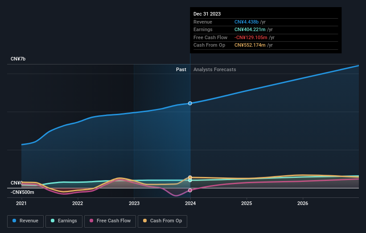Screen dimensions: 366x233
Task: Toggle the Free Cash Flow legend button
Action: [110, 221]
